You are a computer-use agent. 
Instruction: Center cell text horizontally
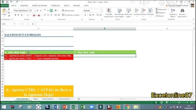coord(48,15)
